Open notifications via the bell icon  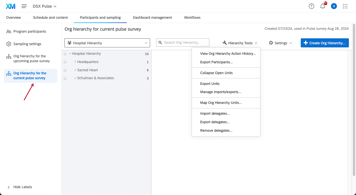322,6
